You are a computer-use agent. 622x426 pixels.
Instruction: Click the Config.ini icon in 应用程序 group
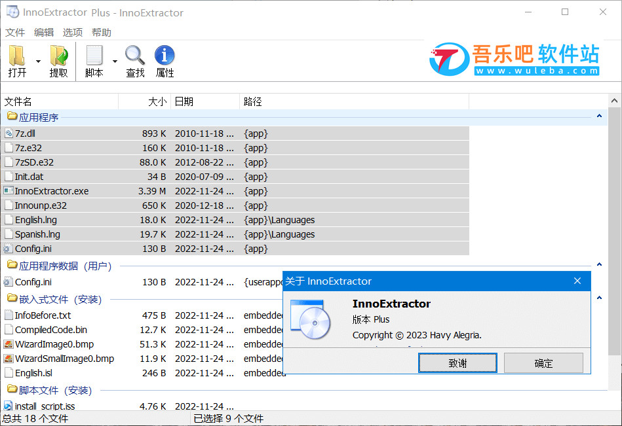tap(8, 249)
